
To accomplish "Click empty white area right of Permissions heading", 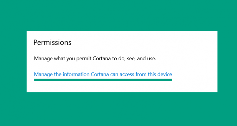I will click(144, 42).
